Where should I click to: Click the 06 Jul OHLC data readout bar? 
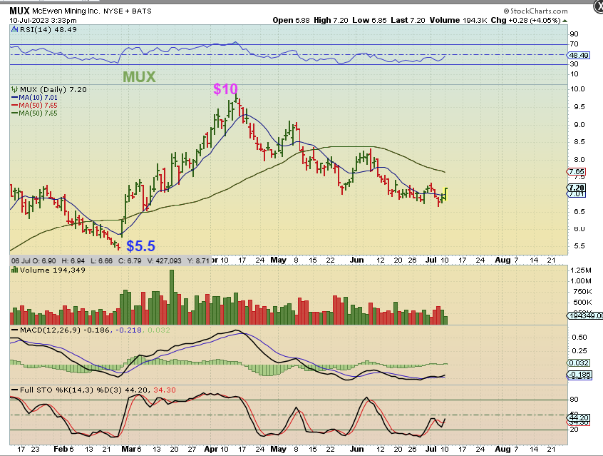[x=110, y=260]
